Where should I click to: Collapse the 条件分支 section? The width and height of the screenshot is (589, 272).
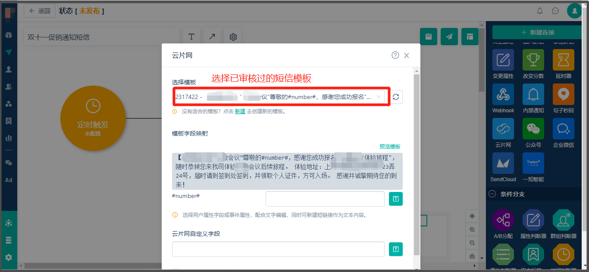point(492,194)
